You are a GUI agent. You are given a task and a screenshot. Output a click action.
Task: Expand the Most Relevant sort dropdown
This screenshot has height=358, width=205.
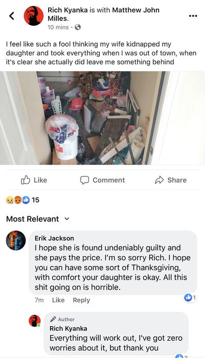[38, 219]
